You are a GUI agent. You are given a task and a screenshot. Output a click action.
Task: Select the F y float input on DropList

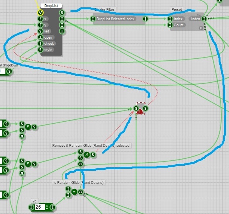click(40, 25)
